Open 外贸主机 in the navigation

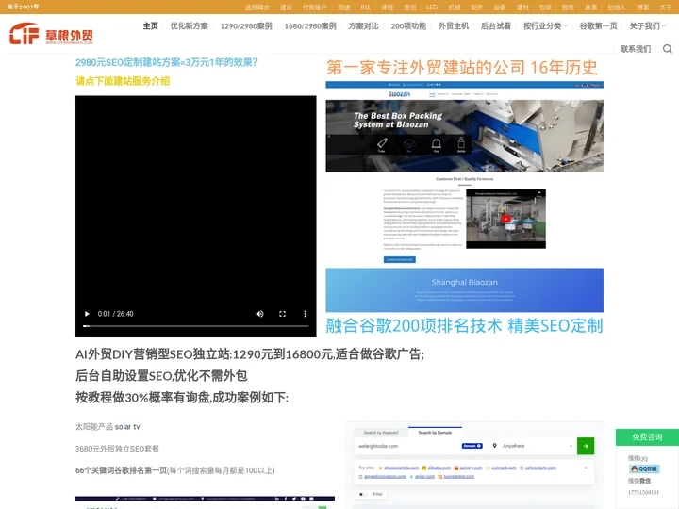click(454, 26)
